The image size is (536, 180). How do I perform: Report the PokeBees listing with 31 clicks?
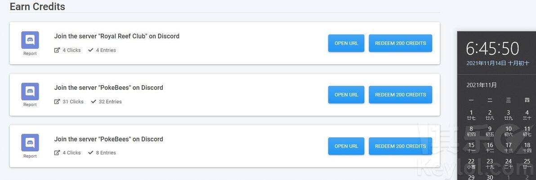[x=30, y=105]
